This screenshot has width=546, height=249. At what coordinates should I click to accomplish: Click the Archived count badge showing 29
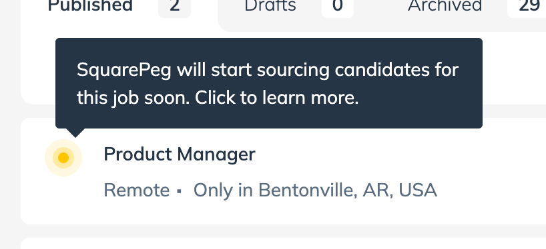527,6
